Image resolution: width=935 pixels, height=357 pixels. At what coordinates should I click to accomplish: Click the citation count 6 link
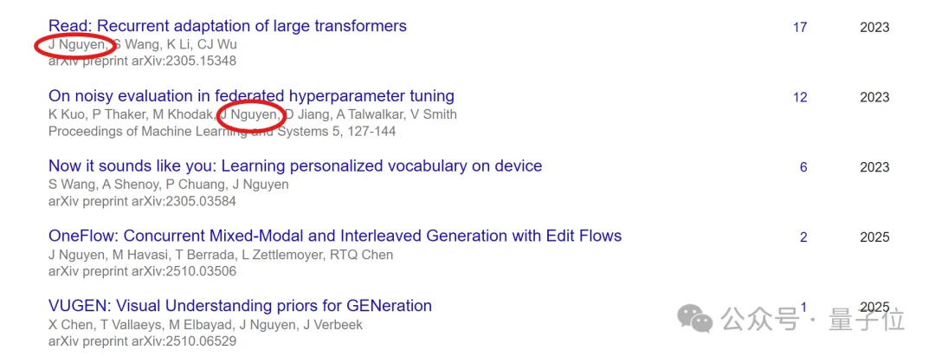(803, 167)
